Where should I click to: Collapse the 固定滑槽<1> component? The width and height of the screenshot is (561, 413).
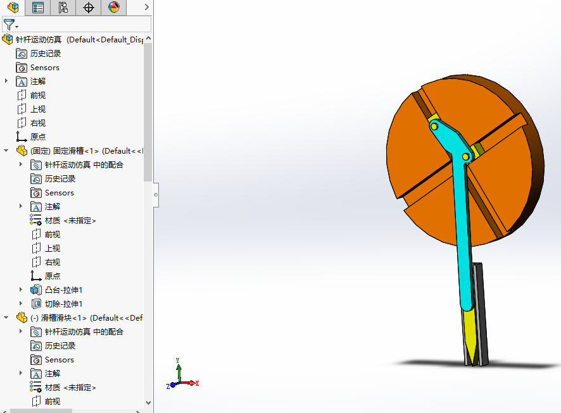(x=6, y=151)
